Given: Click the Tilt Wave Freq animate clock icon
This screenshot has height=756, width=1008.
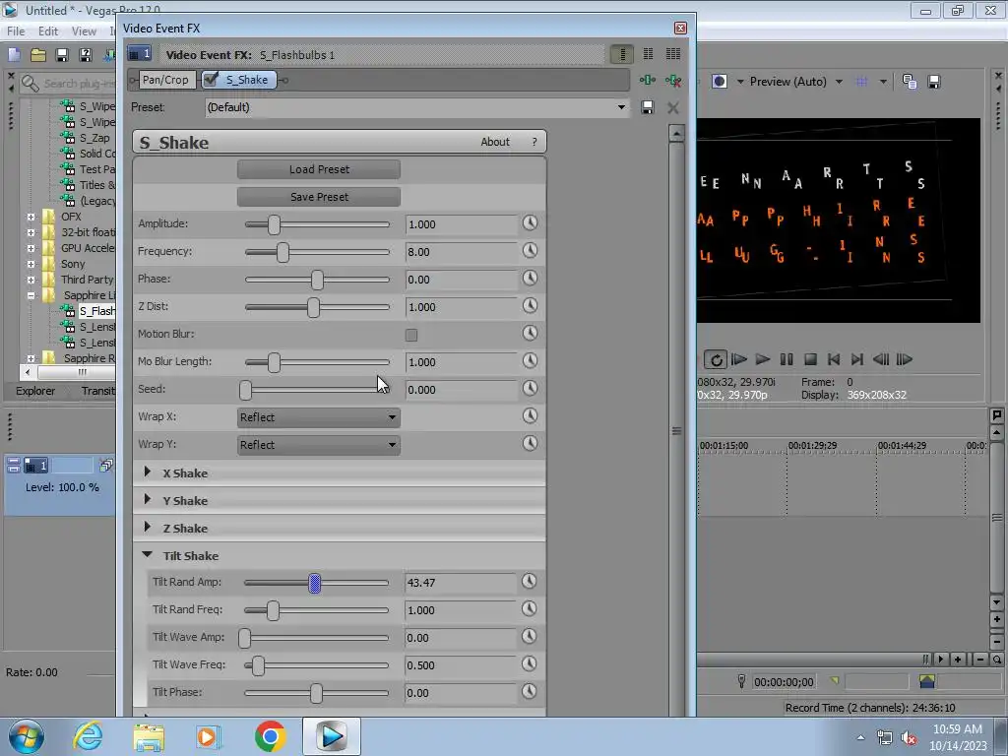Looking at the screenshot, I should [x=529, y=664].
